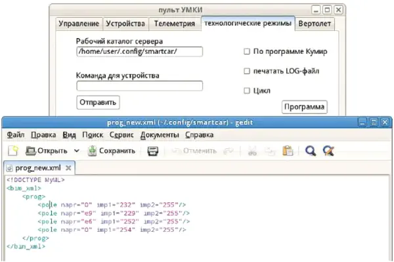Click the pole line with imp1="232"

click(x=112, y=205)
